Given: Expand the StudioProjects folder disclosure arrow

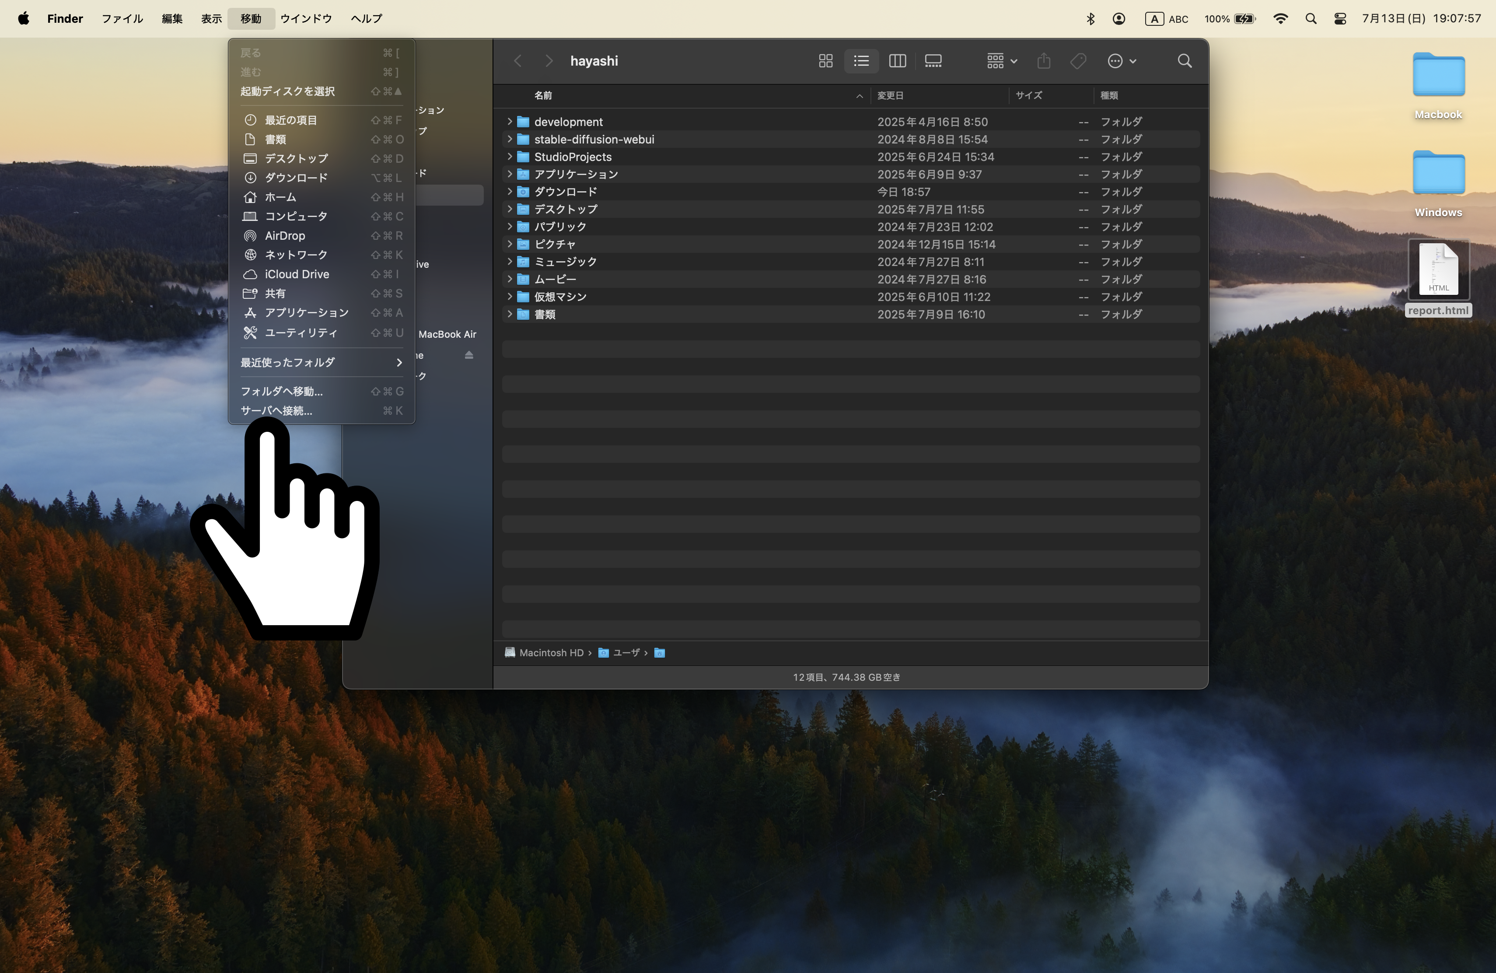Looking at the screenshot, I should coord(510,157).
